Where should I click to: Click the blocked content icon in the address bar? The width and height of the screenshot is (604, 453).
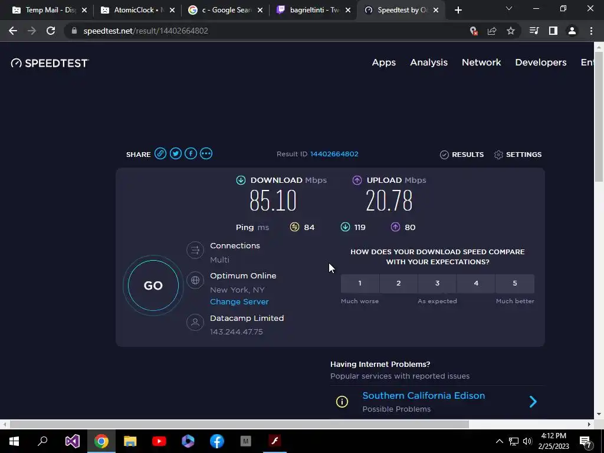[474, 31]
